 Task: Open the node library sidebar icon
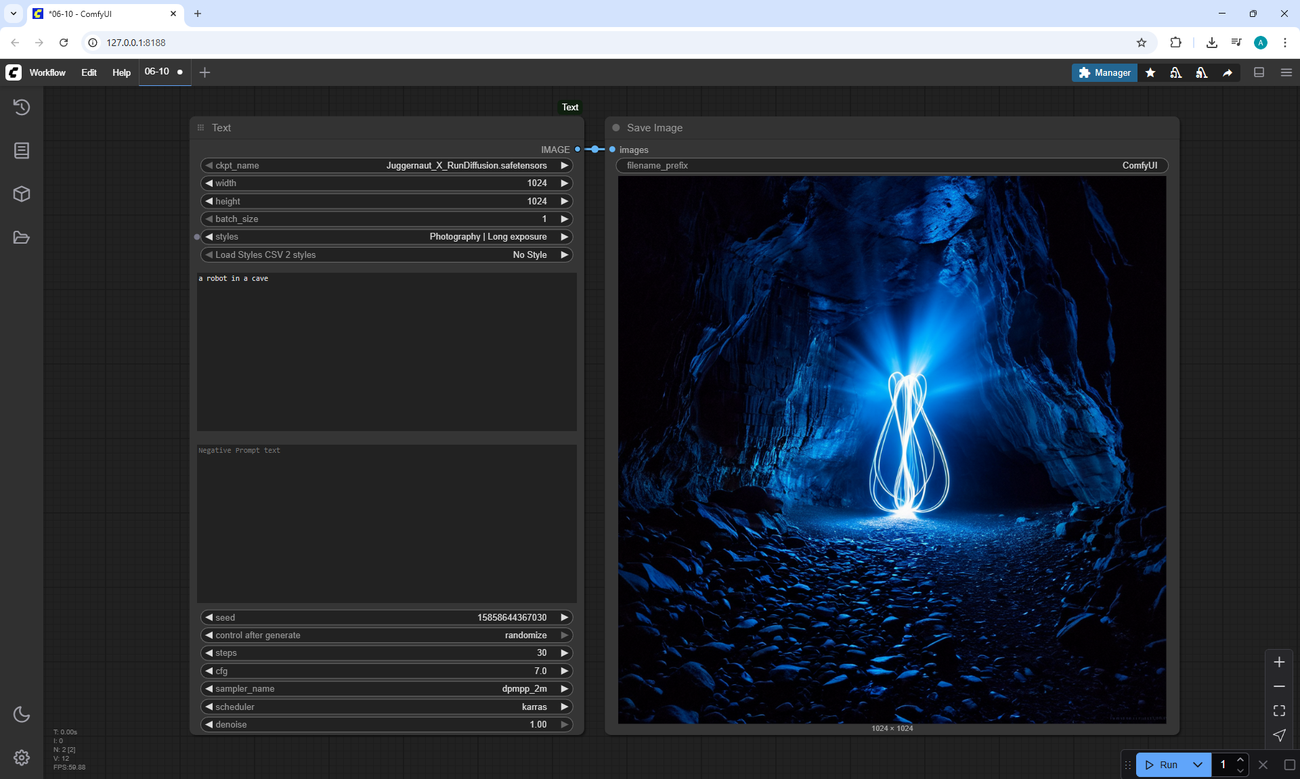coord(22,150)
